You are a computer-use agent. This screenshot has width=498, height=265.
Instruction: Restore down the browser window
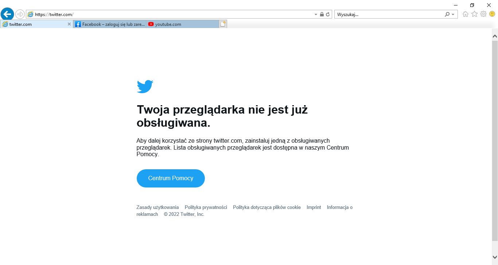point(472,5)
